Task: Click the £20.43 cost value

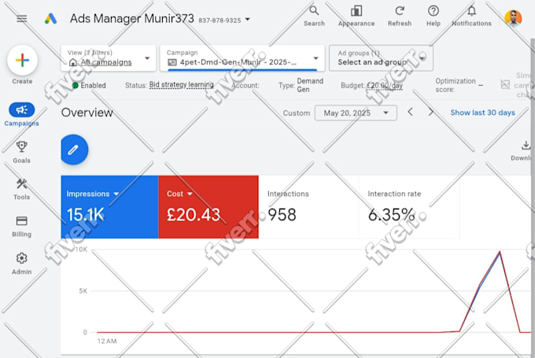Action: tap(194, 215)
